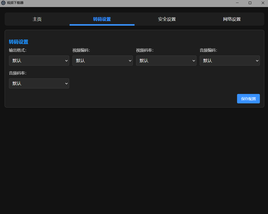Image resolution: width=268 pixels, height=214 pixels.
Task: Close the 视频下载器 window
Action: 263,3
